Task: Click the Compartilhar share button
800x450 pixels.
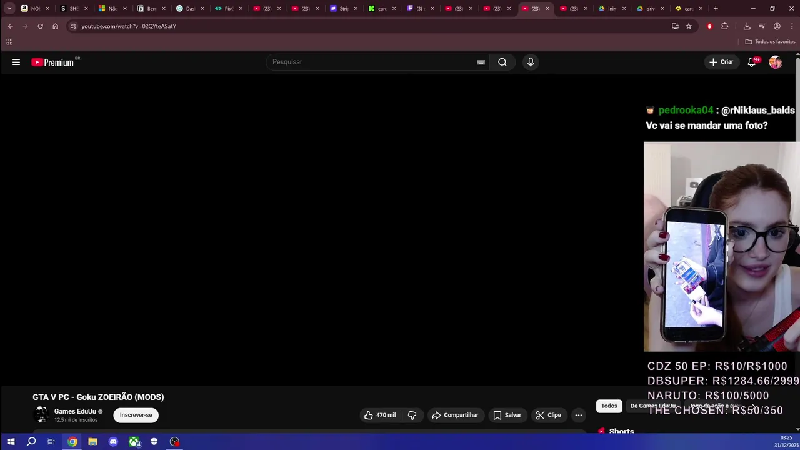Action: click(455, 415)
